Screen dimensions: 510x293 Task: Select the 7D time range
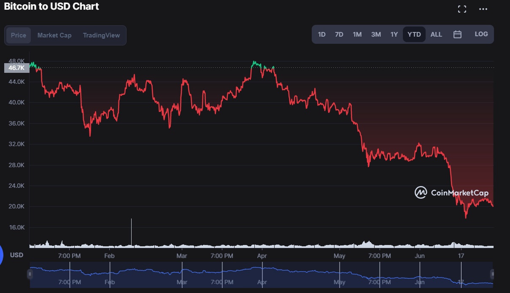click(x=339, y=35)
